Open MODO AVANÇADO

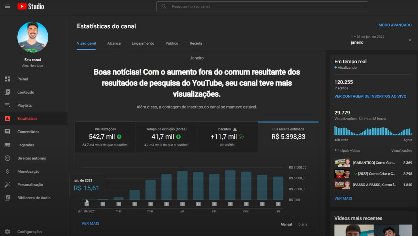pos(395,25)
